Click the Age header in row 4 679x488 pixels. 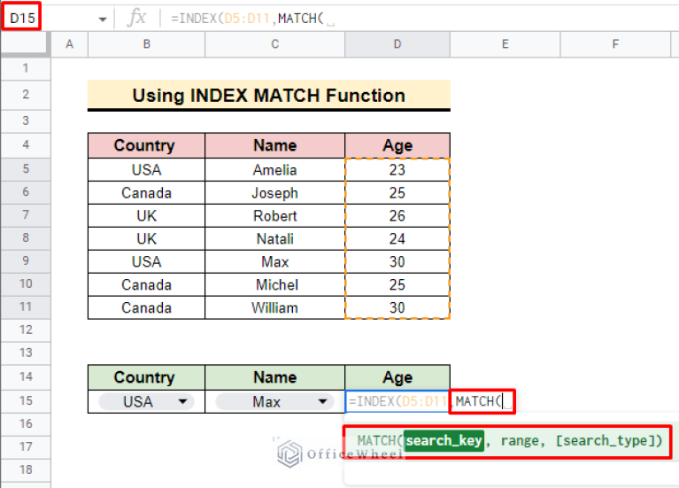point(397,145)
